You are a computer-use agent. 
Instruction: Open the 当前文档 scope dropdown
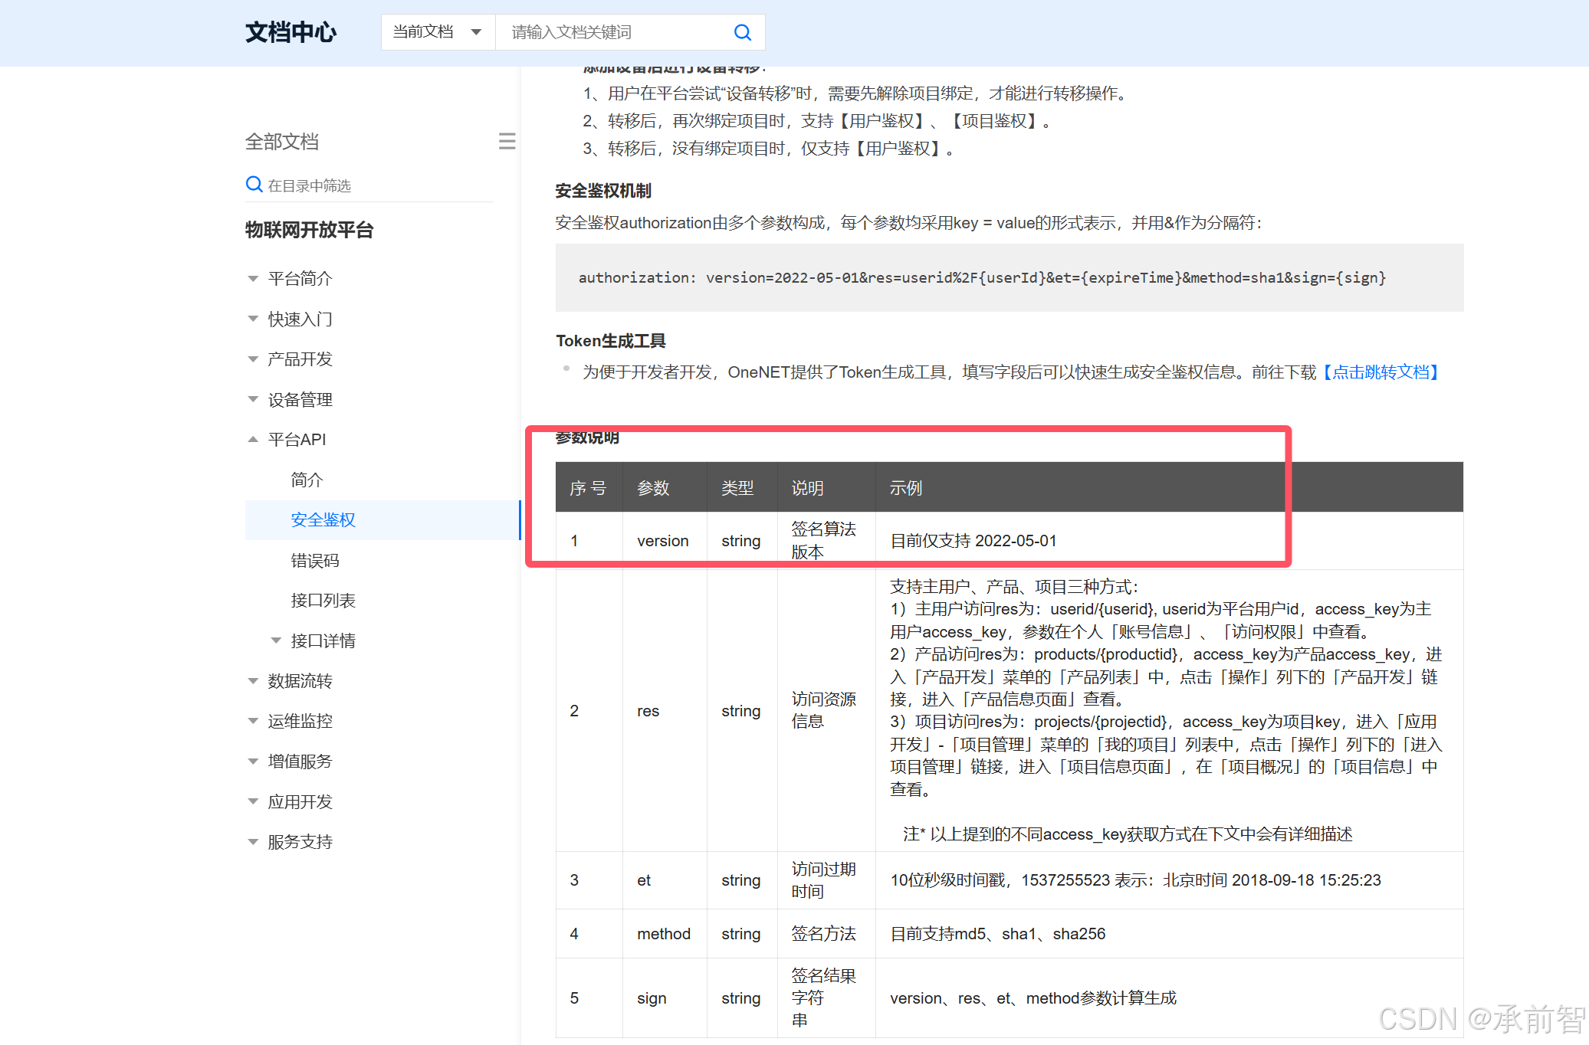(x=438, y=32)
